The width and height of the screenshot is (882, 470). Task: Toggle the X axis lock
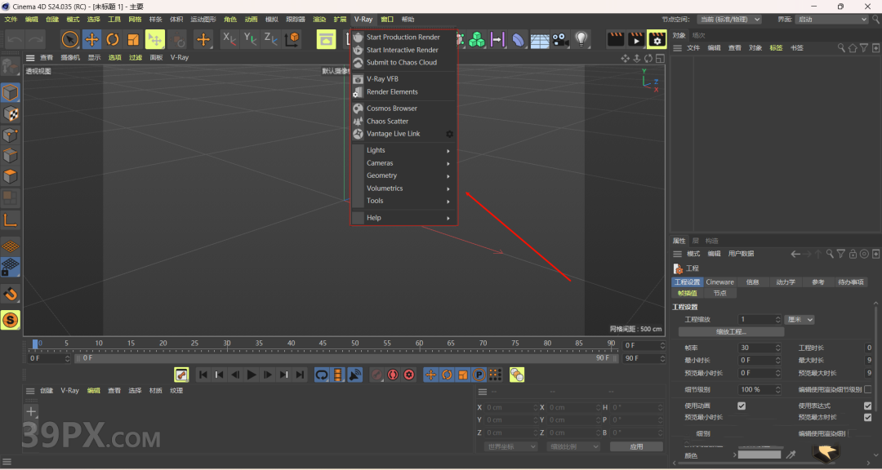point(229,39)
